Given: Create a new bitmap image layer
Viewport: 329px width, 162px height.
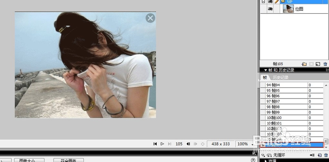Looking at the screenshot, I should (318, 64).
